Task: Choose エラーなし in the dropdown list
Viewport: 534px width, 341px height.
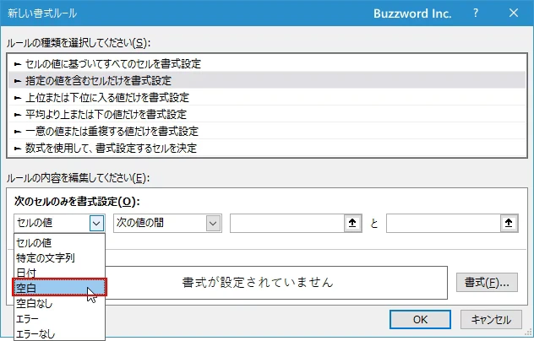Action: point(59,334)
